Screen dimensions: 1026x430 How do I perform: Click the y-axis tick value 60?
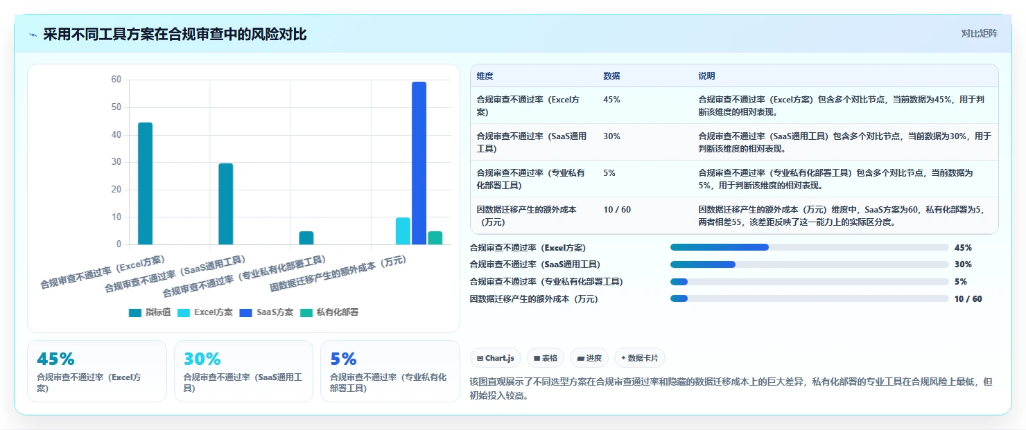116,80
